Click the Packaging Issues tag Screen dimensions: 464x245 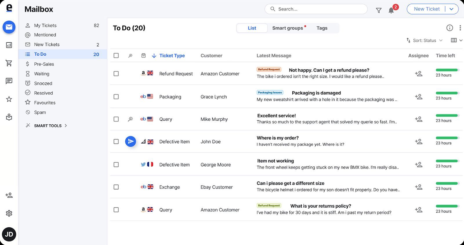pos(270,92)
